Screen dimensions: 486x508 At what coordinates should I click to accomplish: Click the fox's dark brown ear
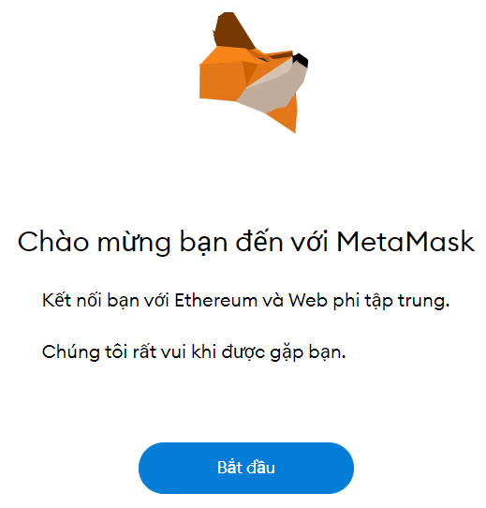click(x=233, y=32)
